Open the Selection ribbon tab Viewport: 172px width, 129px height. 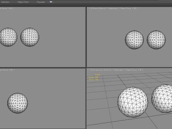pos(5,2)
